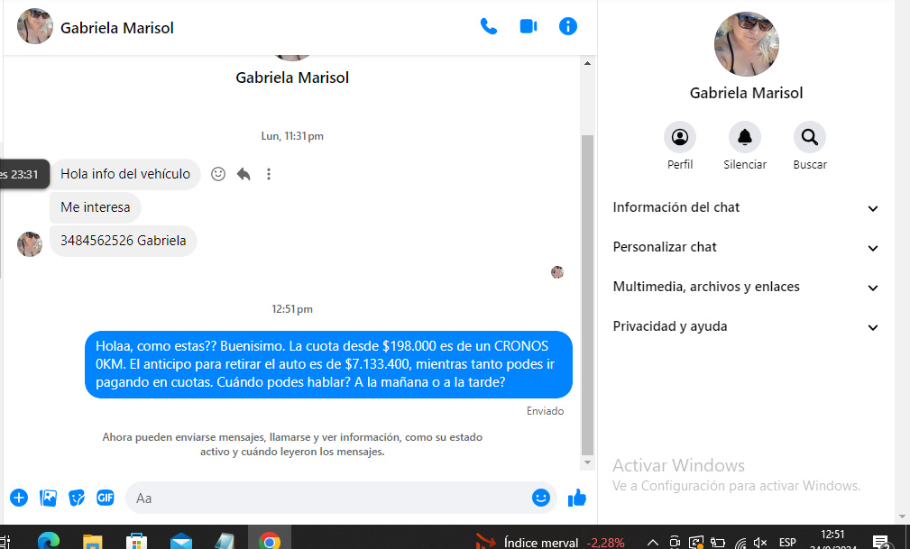Open large profile photo in side panel
Image resolution: width=910 pixels, height=549 pixels.
click(x=747, y=44)
